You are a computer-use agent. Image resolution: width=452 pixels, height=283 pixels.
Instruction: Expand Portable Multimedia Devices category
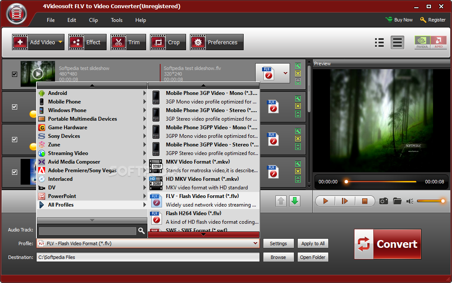coord(92,119)
